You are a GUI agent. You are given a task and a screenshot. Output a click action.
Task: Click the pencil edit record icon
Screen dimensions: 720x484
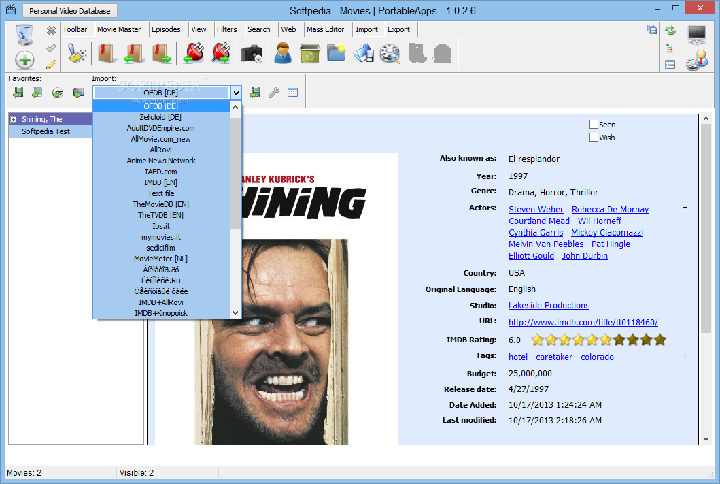51,65
